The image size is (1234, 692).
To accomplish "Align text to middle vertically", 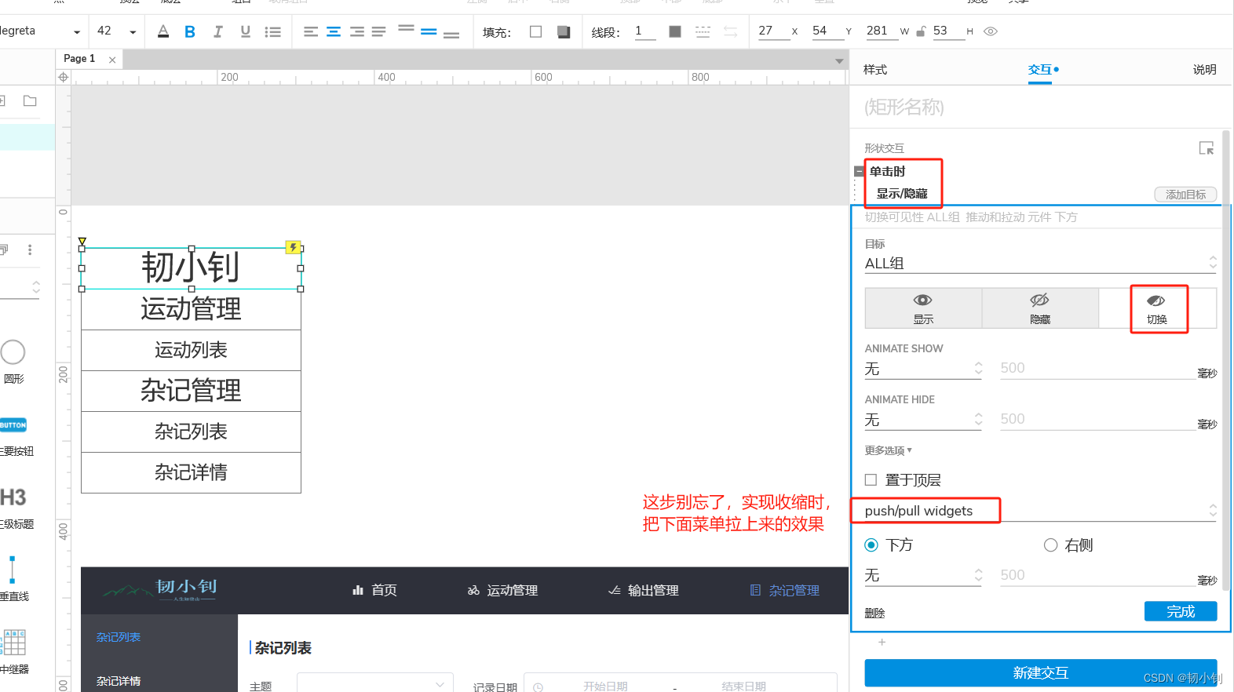I will coord(429,31).
